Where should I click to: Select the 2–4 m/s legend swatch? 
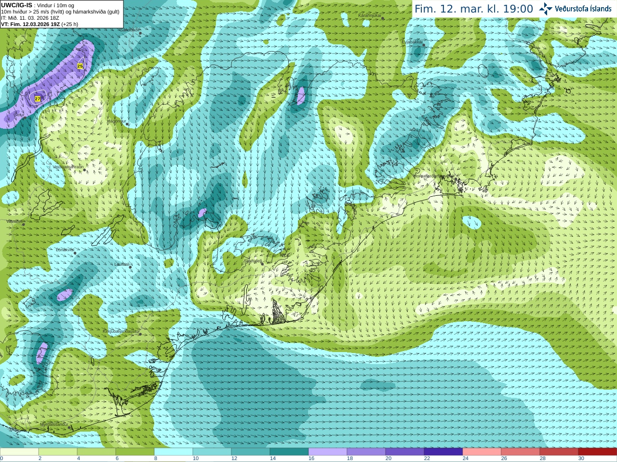58,452
